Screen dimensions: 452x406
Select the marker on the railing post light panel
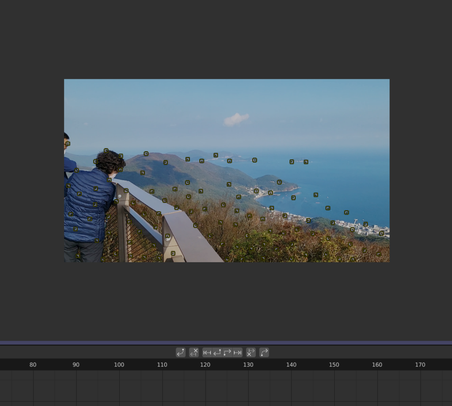167,236
